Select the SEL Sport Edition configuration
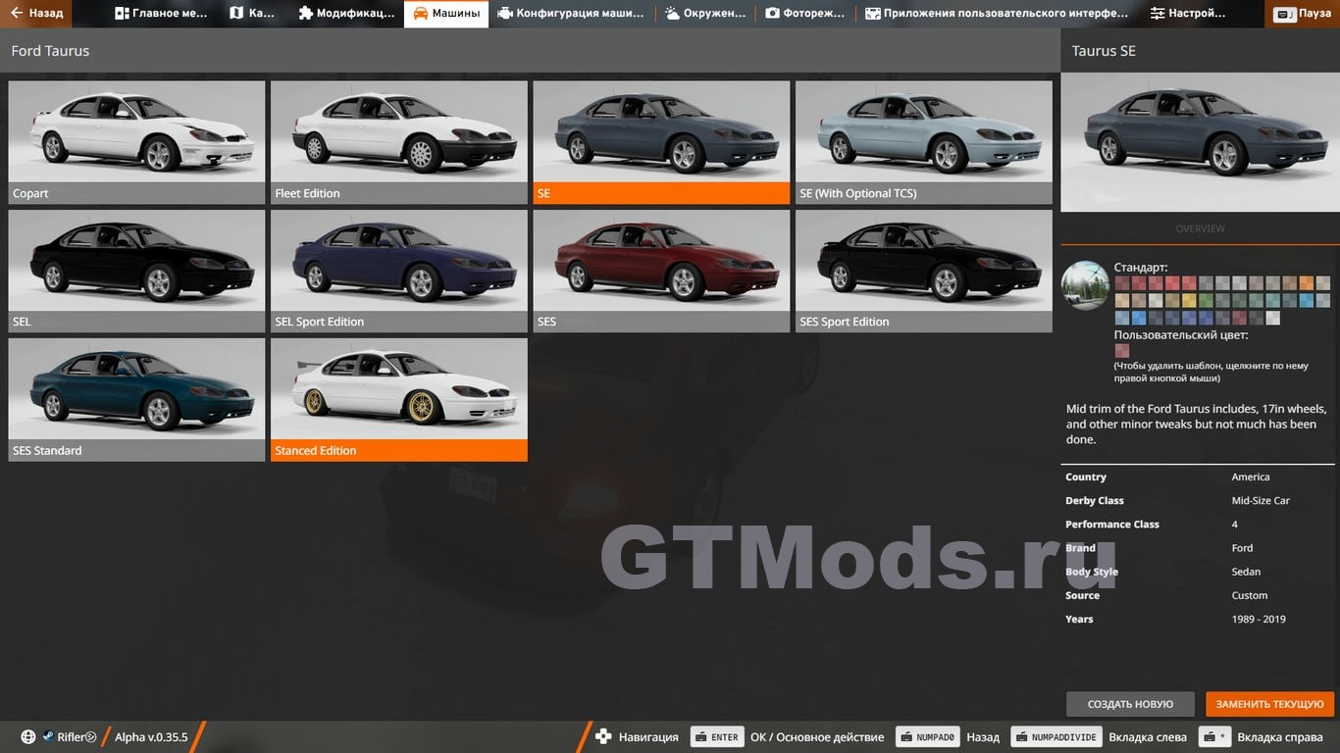Image resolution: width=1340 pixels, height=753 pixels. click(x=399, y=271)
